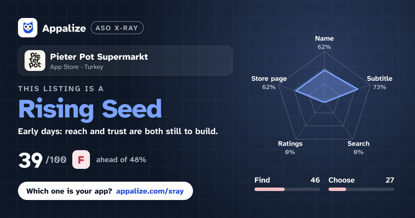Select the Ratings 0% radar label

pos(290,147)
